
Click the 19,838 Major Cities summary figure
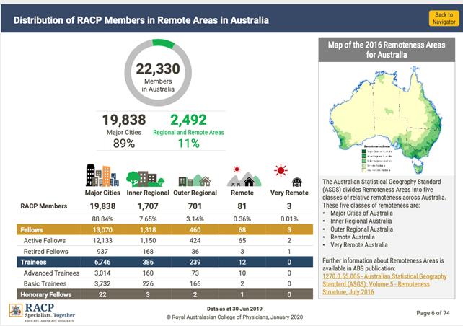point(124,120)
